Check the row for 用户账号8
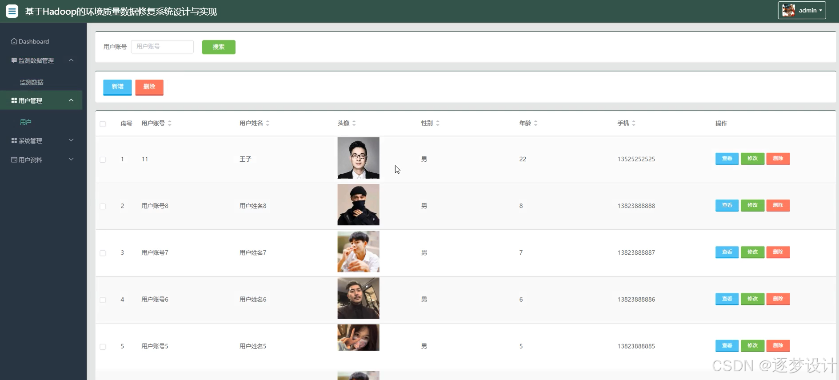 pos(103,206)
